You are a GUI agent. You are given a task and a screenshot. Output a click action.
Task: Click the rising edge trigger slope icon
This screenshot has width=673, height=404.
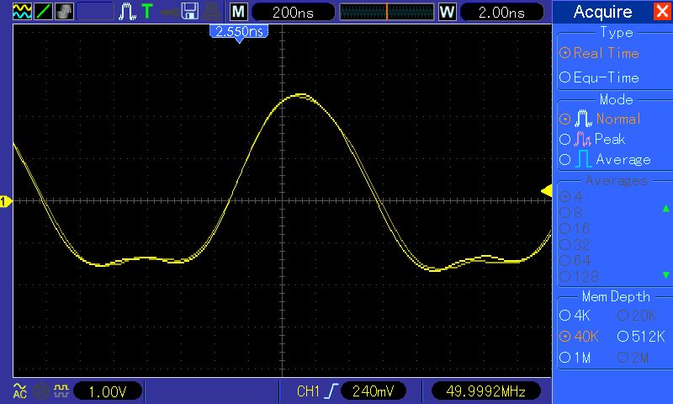[331, 391]
